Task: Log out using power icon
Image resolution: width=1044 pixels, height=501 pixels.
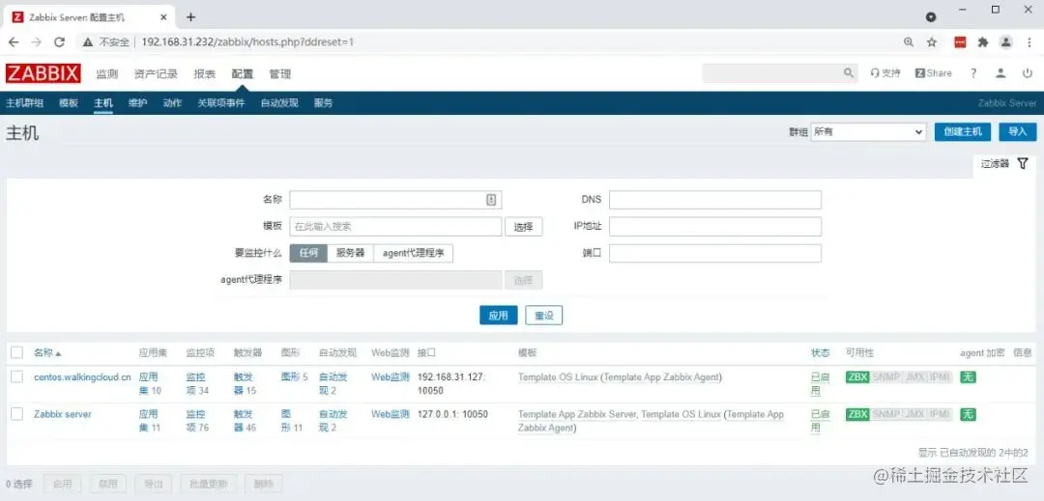Action: 1028,73
